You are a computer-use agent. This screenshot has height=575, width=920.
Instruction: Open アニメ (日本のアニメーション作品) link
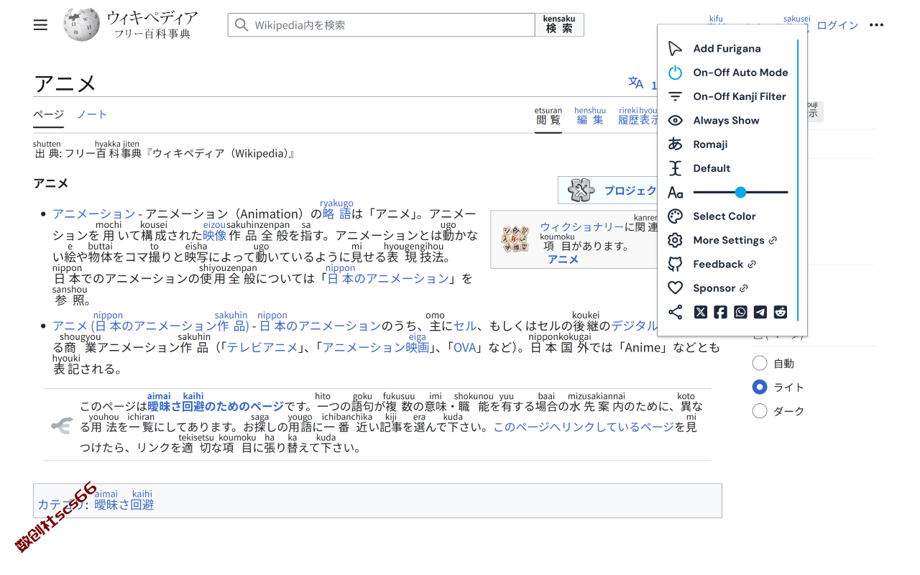151,326
